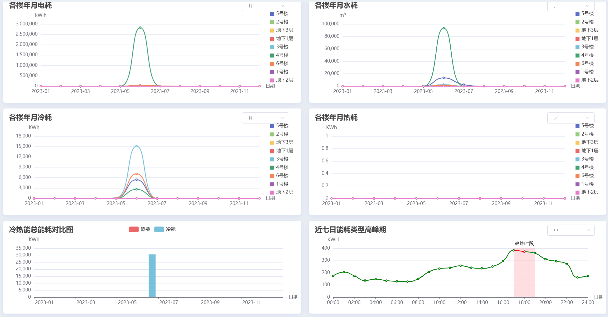Toggle 2号楼 legend in 水耗 chart
Image resolution: width=608 pixels, height=317 pixels.
585,22
